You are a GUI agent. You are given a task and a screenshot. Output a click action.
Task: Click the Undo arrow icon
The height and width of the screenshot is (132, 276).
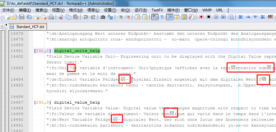85,17
